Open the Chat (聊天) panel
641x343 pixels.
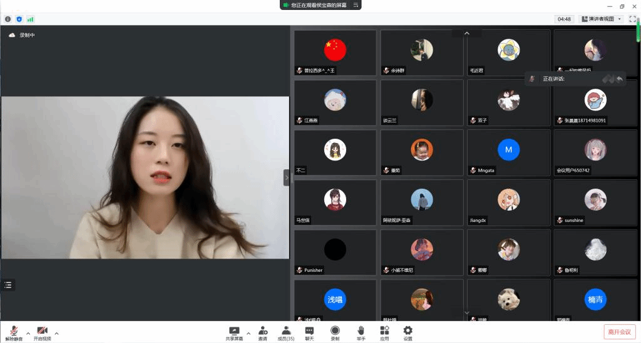pyautogui.click(x=309, y=331)
